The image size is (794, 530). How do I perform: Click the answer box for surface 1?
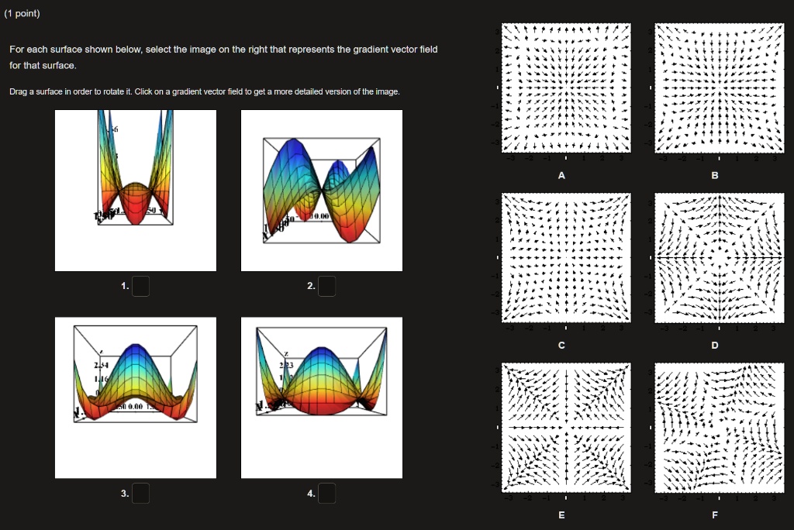(140, 285)
